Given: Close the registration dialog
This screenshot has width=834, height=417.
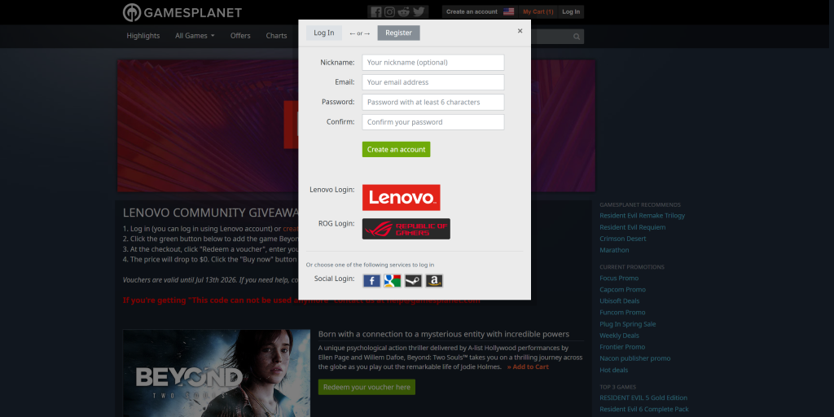Looking at the screenshot, I should (520, 31).
